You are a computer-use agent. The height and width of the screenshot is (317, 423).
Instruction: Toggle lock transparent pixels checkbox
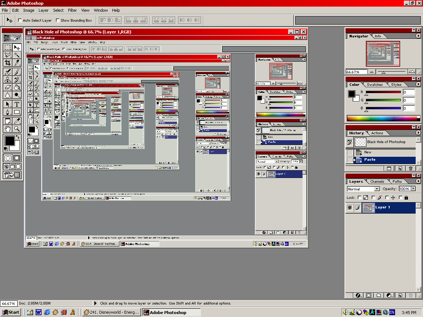tap(359, 198)
